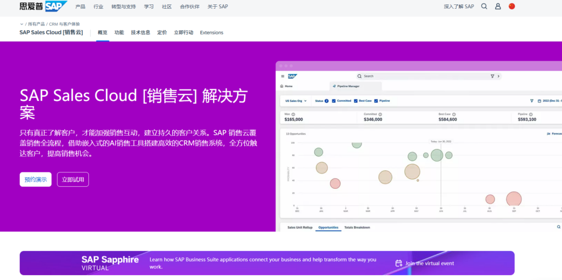Image resolution: width=562 pixels, height=280 pixels.
Task: Click the chevron arrow in preview Search bar
Action: [498, 76]
